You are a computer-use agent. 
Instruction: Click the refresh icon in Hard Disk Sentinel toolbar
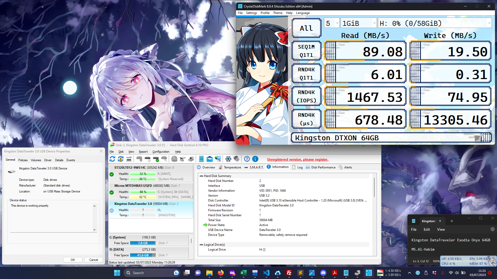tap(112, 159)
